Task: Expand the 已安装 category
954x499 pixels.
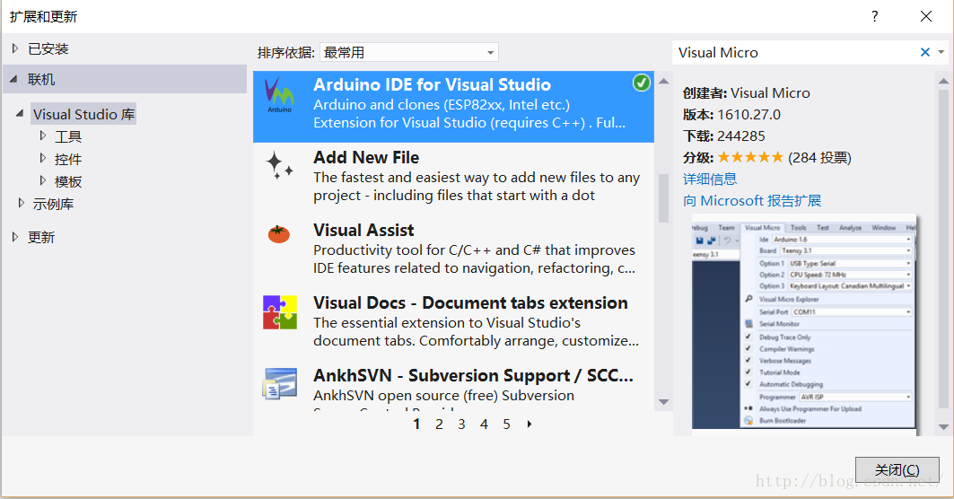Action: pyautogui.click(x=15, y=48)
